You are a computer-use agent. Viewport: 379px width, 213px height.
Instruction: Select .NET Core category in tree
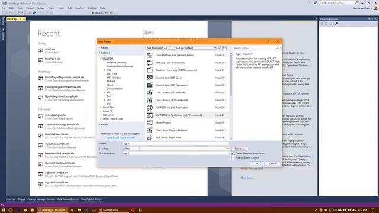coord(112,73)
